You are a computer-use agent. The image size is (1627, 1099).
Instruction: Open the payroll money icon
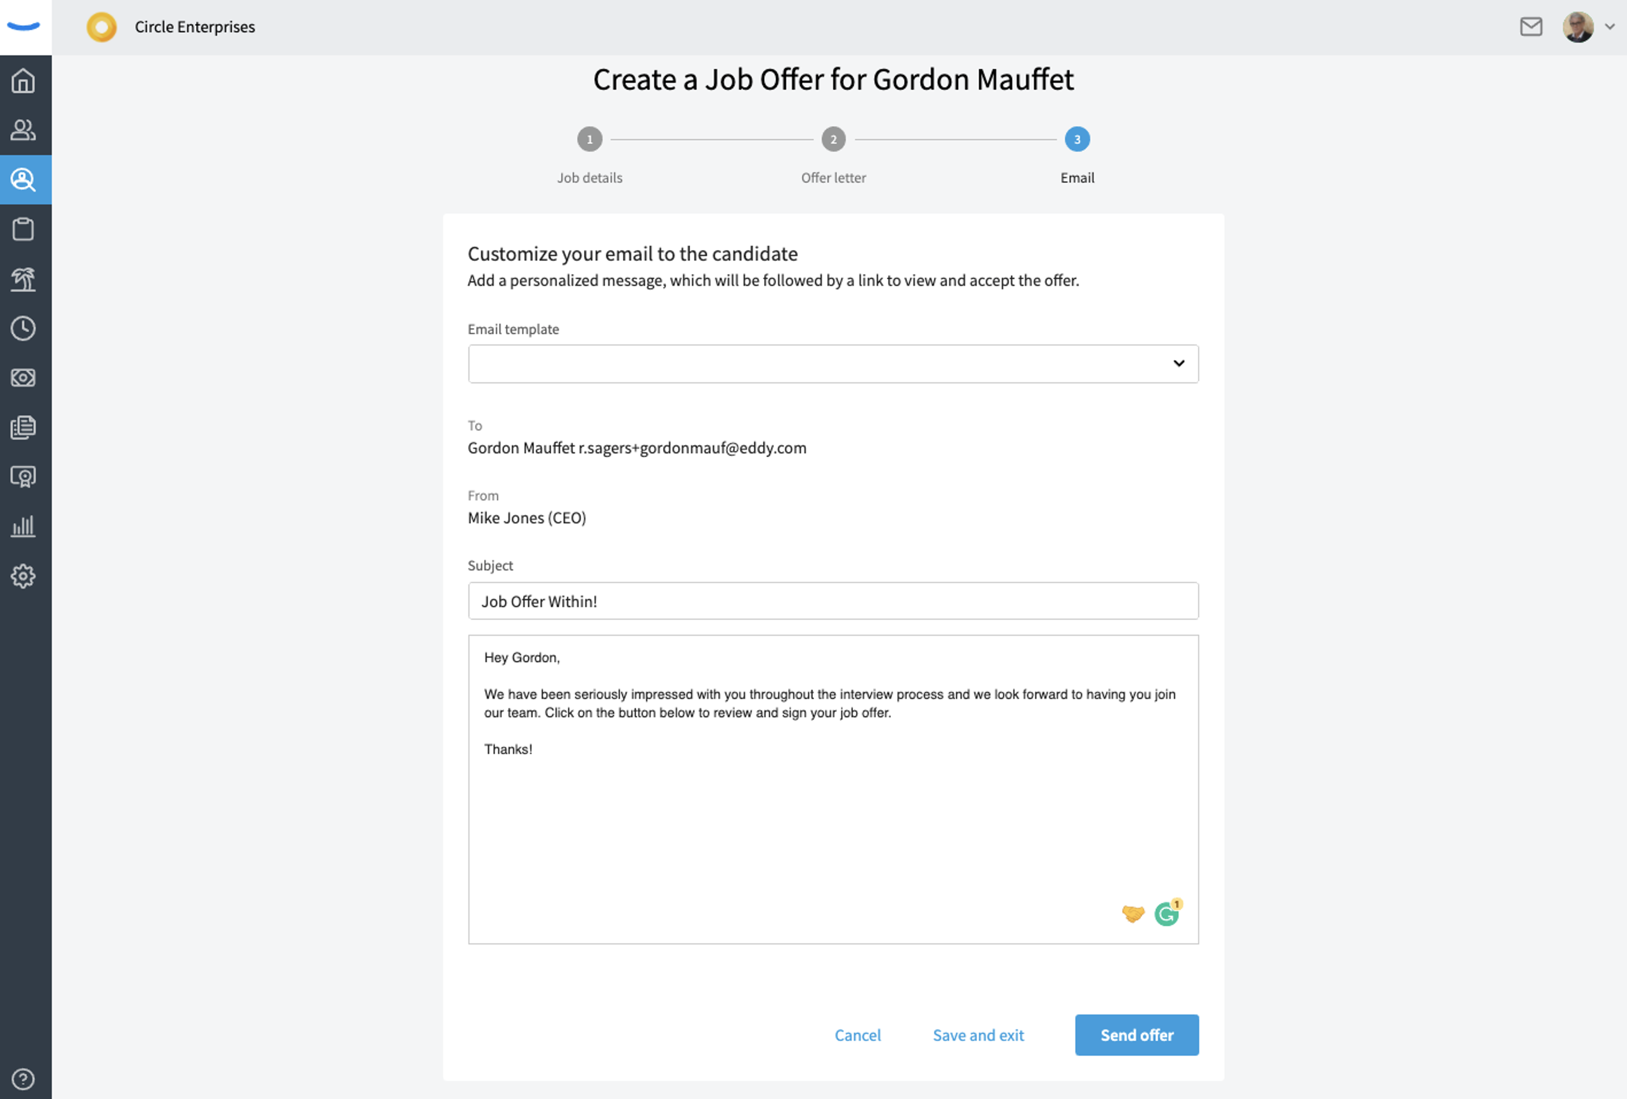(x=23, y=378)
